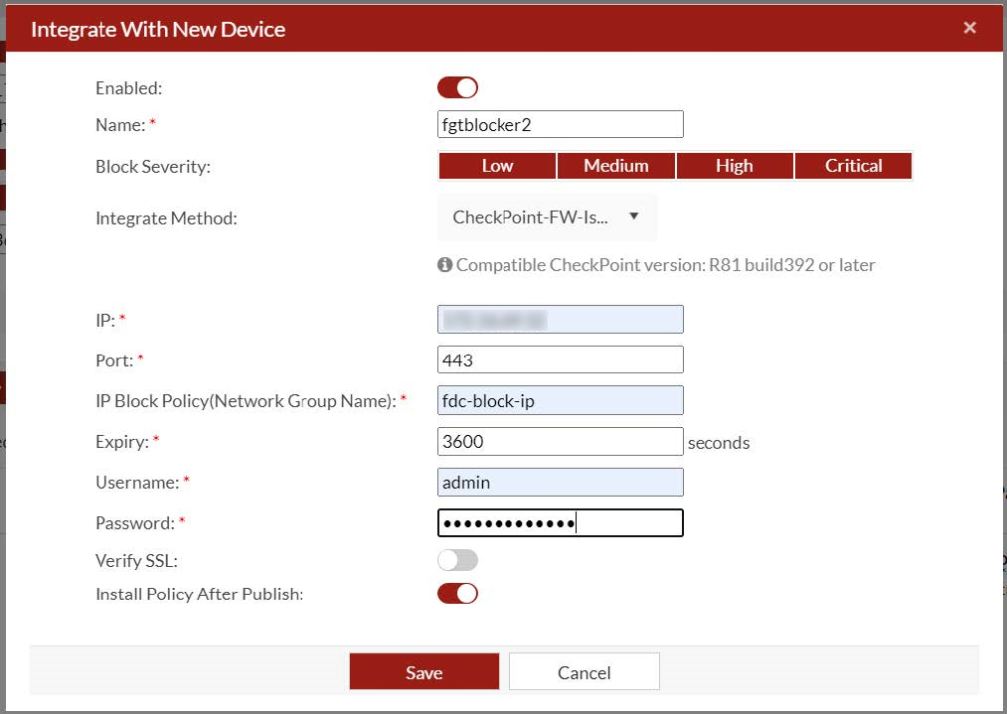Click the Name field containing fgtblocker2
This screenshot has height=714, width=1007.
pos(560,124)
